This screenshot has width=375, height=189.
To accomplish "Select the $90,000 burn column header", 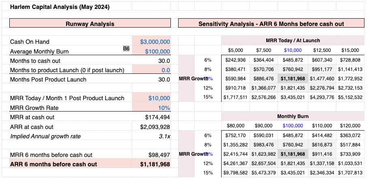I will click(263, 126).
